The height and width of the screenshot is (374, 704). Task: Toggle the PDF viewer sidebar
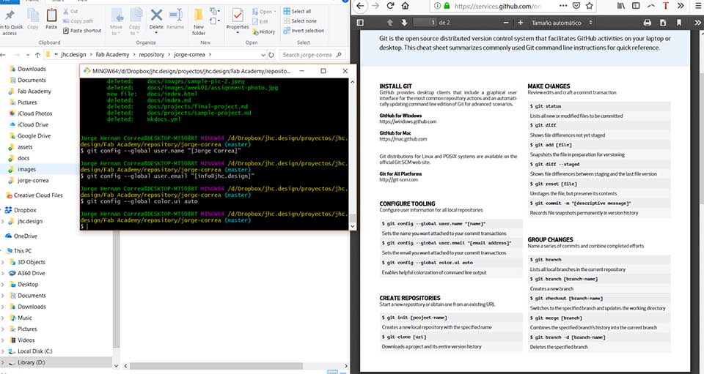(360, 23)
